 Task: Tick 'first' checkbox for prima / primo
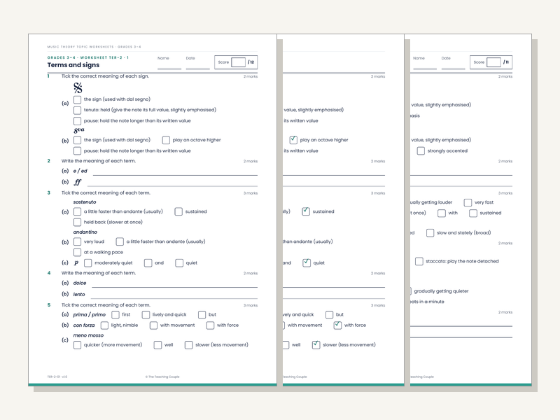[x=115, y=314]
